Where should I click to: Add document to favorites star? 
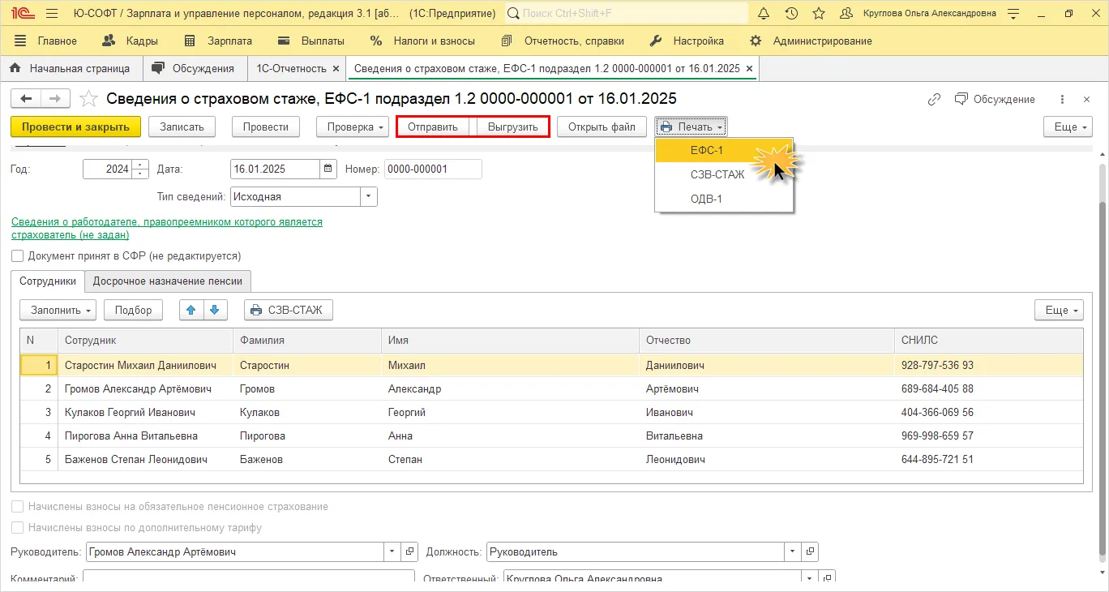point(88,99)
